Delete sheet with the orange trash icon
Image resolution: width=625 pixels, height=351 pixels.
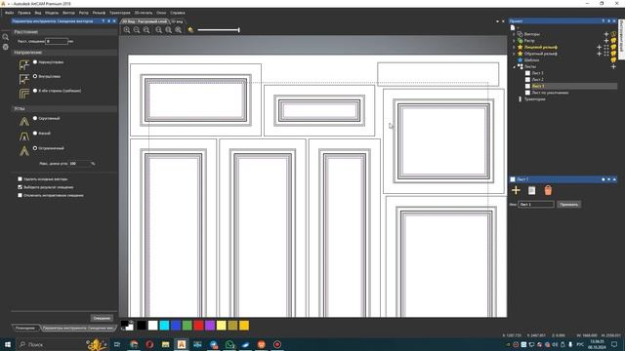coord(548,190)
